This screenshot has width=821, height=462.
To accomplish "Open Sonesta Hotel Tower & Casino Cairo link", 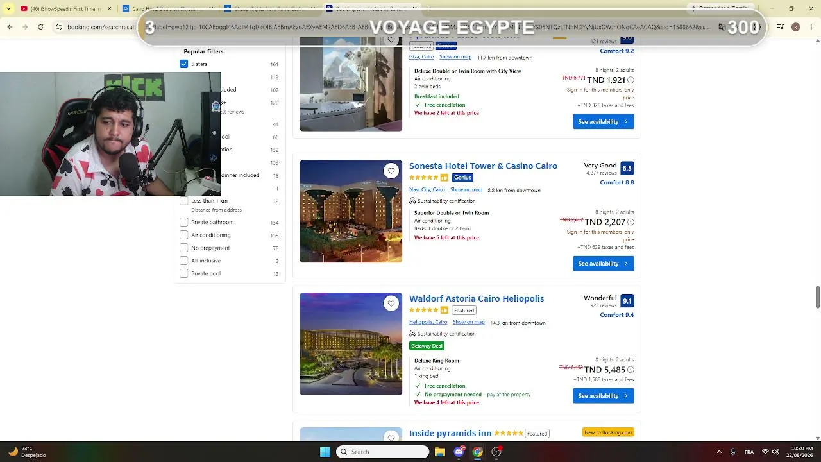I will (x=483, y=166).
